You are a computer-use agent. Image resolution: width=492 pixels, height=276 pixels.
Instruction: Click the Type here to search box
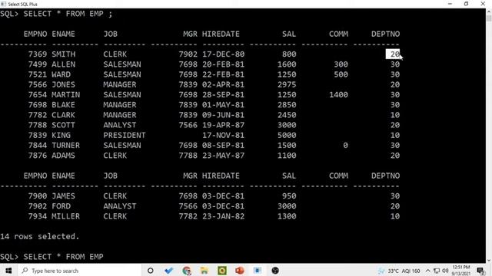(78, 271)
